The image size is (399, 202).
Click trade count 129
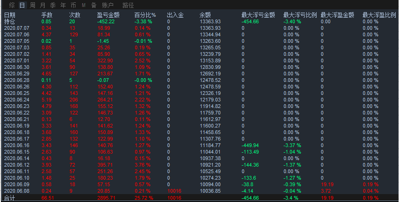pyautogui.click(x=74, y=34)
